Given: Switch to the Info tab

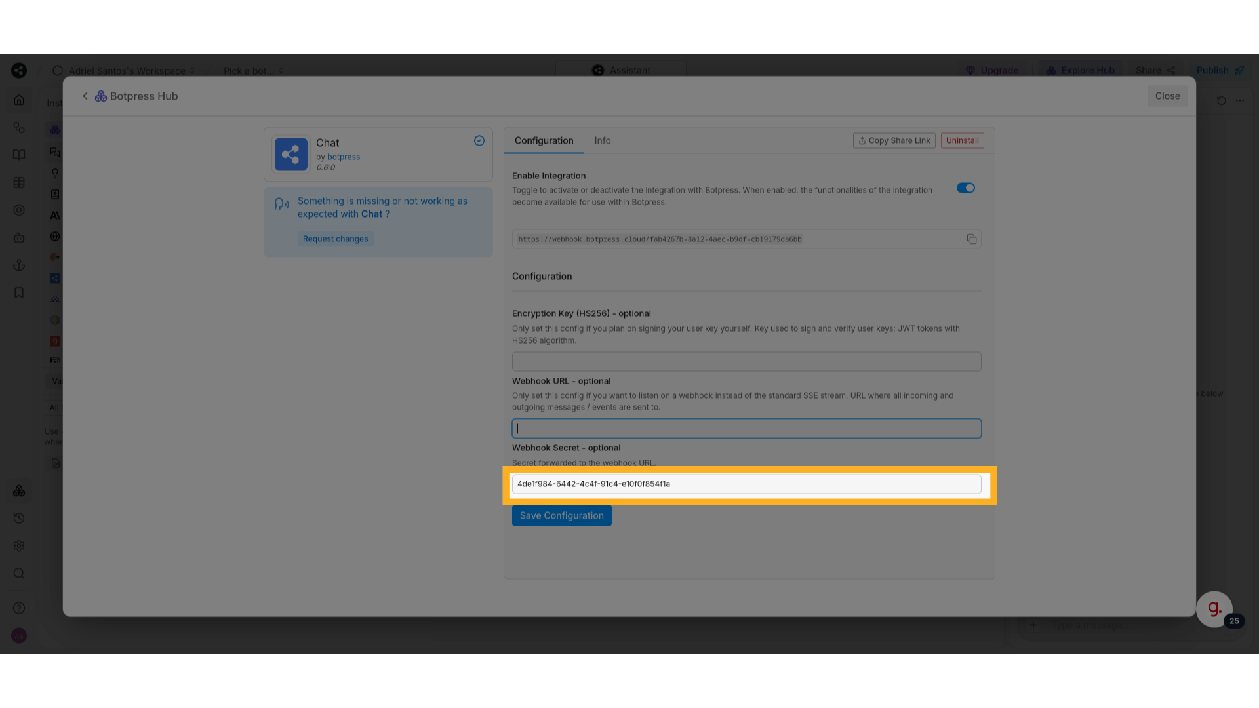Looking at the screenshot, I should click(x=602, y=140).
